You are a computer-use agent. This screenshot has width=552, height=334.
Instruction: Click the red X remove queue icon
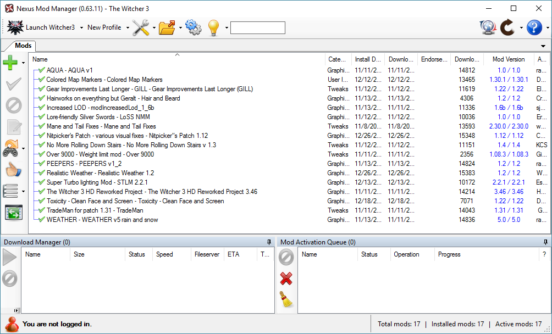[286, 279]
